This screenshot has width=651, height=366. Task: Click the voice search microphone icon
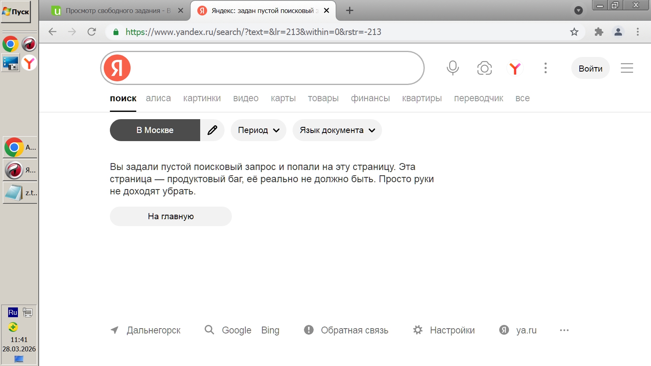pyautogui.click(x=452, y=68)
